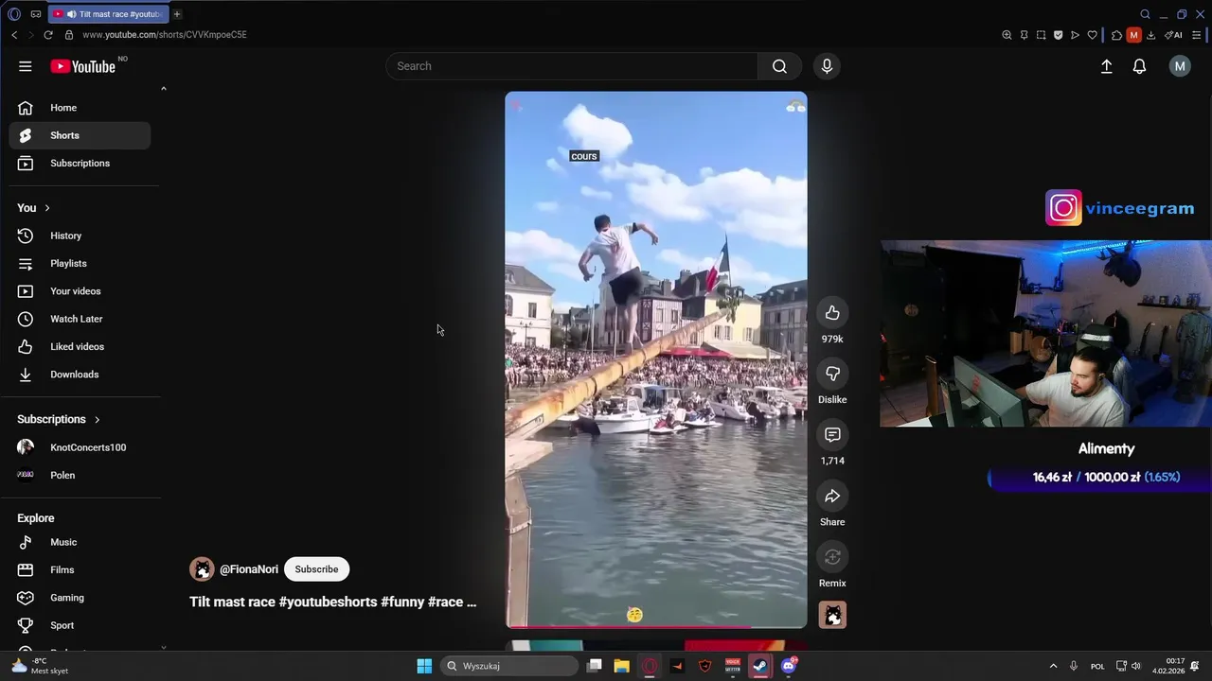Go to the YouTube logo home page

[83, 66]
